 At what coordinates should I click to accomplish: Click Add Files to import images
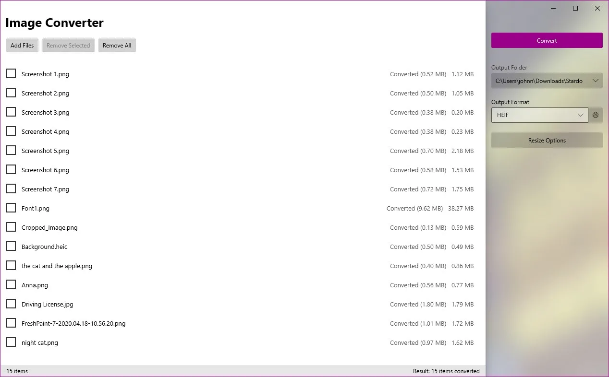[x=22, y=45]
